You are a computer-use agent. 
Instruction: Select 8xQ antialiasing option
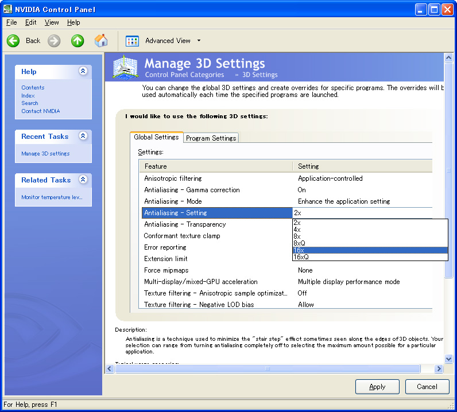299,243
